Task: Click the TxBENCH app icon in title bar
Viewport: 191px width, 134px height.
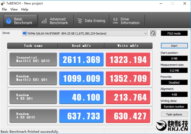Action: (4, 3)
